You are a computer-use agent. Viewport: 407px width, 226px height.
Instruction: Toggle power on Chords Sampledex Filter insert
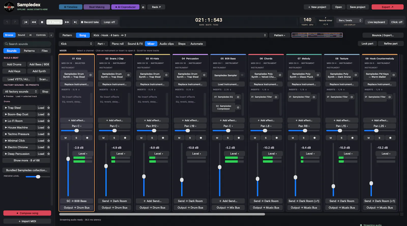coord(276,97)
